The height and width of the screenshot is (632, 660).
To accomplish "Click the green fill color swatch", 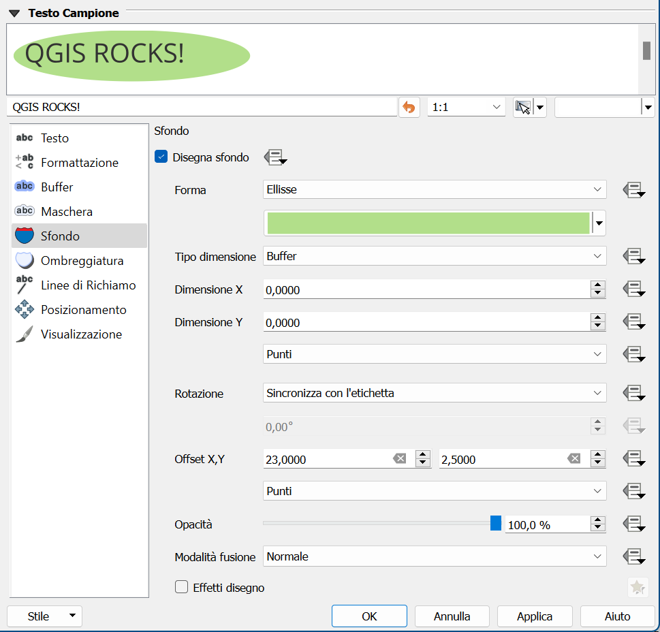I will [428, 223].
